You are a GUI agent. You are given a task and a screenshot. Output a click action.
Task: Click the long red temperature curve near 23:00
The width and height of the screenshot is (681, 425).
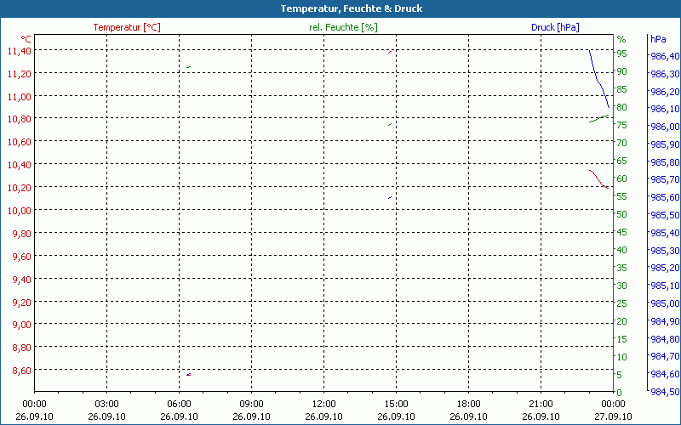598,178
